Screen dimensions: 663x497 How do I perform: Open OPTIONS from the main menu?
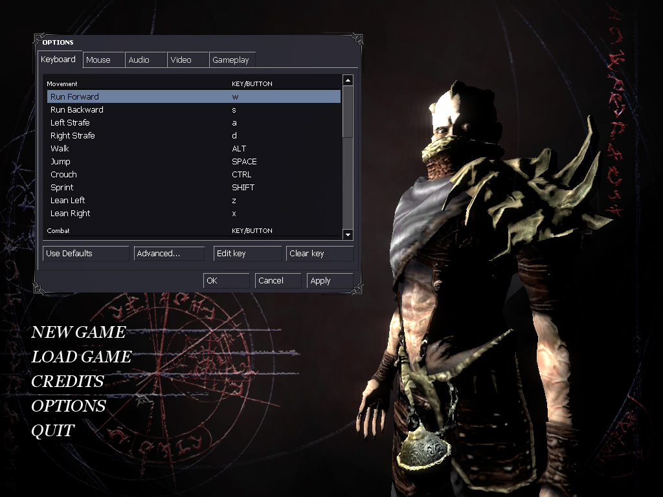[69, 406]
